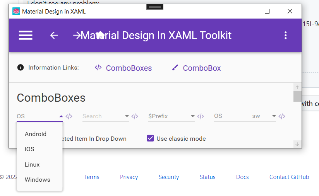
Task: Click the scrollbar up arrow
Action: click(x=297, y=87)
